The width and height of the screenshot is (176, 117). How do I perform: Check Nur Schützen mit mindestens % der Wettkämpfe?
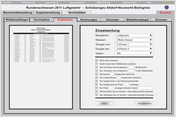[96, 71]
